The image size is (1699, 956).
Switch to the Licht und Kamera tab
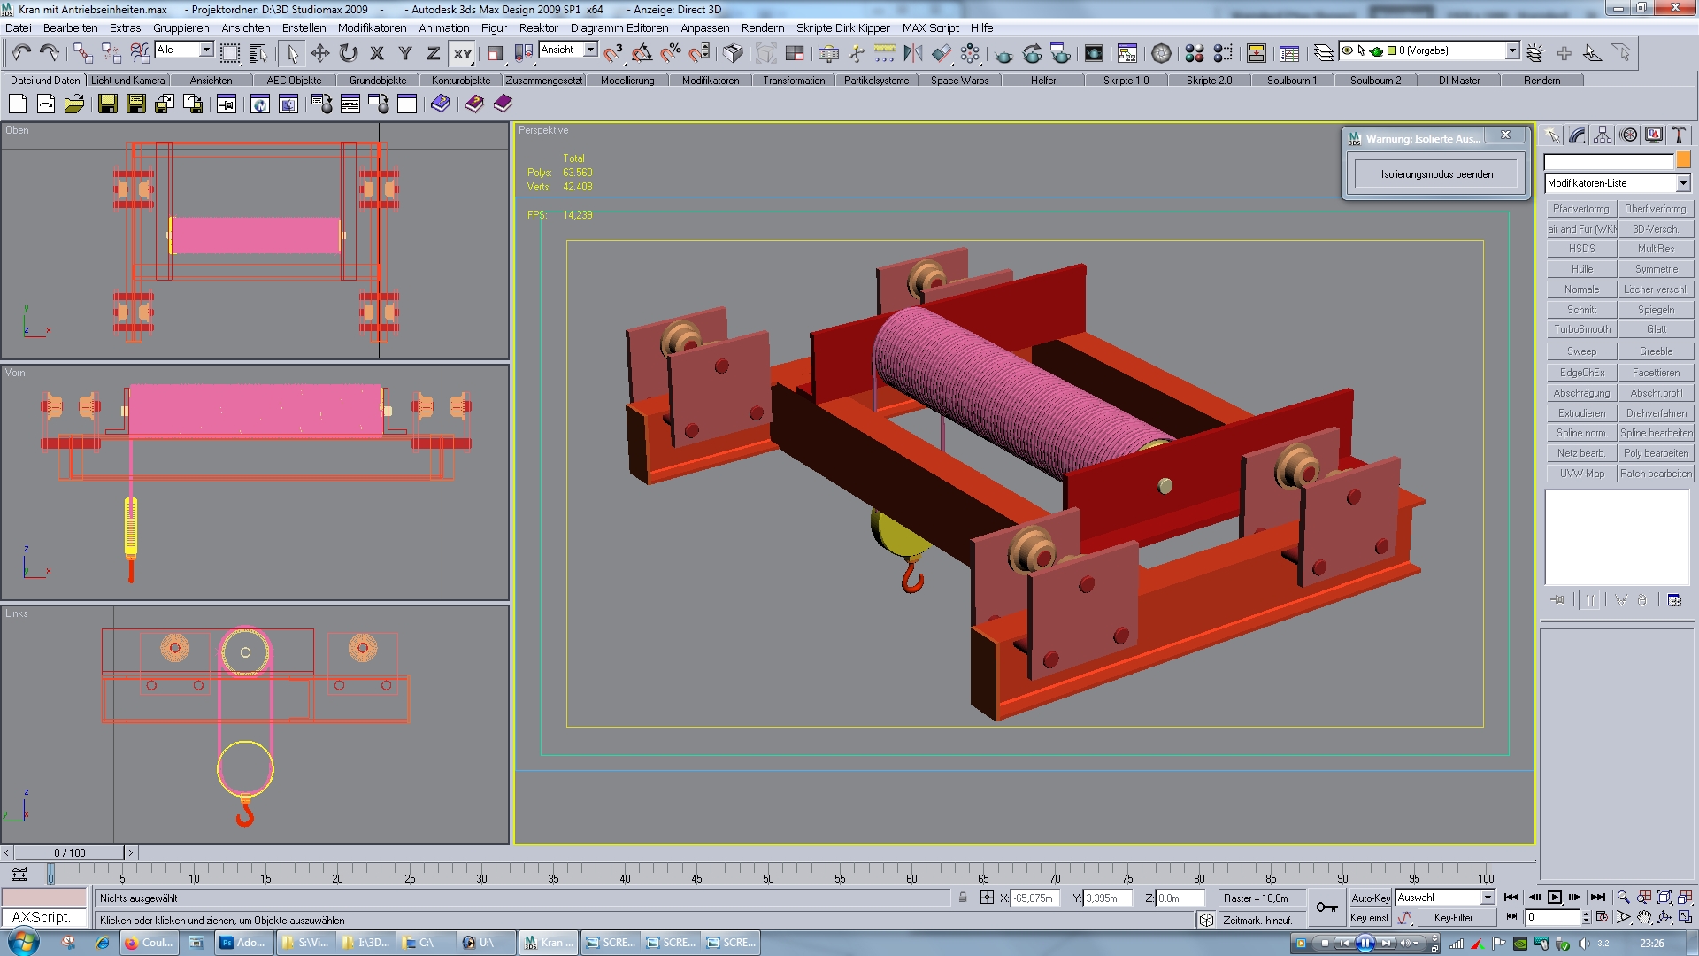(x=128, y=80)
